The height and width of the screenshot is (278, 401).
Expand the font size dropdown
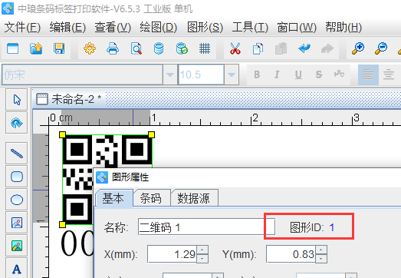(x=232, y=74)
